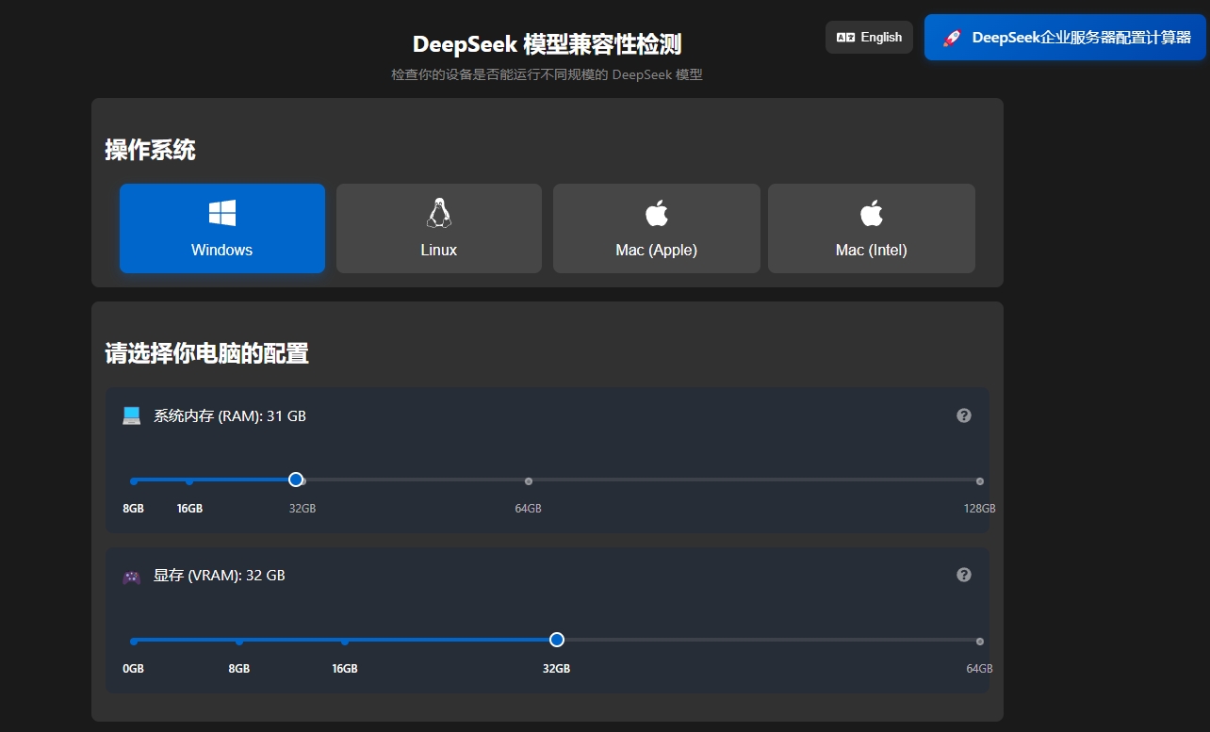The width and height of the screenshot is (1210, 732).
Task: Set VRAM slider to 8GB mark
Action: click(239, 641)
